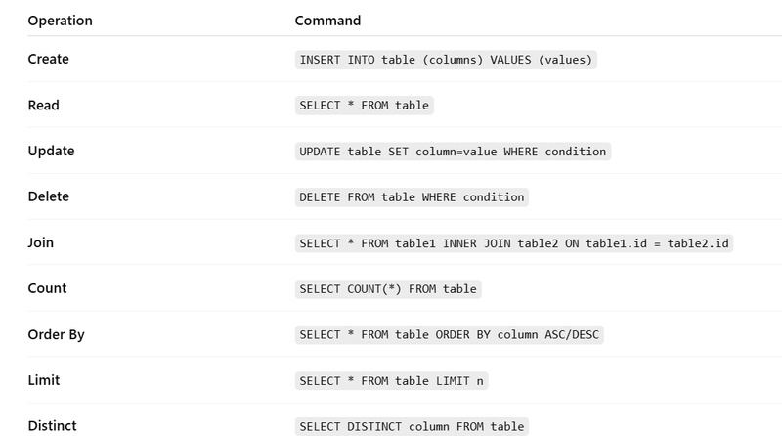Click the INNER JOIN command code block
Screen dimensions: 782x436
pos(514,243)
